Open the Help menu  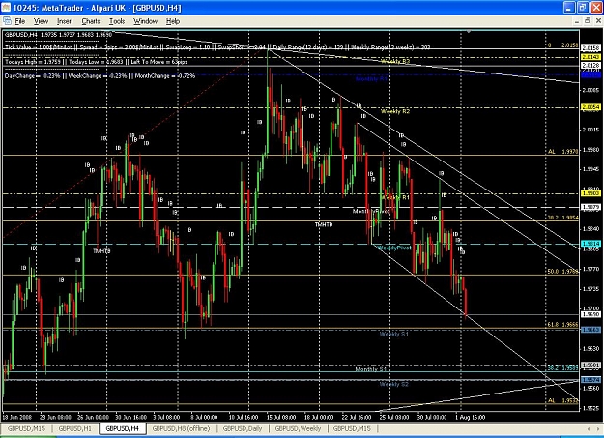point(173,21)
